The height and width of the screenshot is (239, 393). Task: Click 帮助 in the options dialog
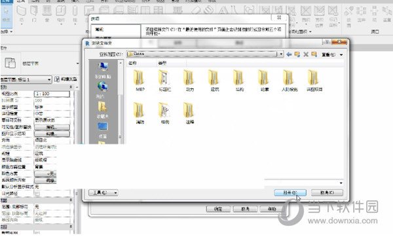tap(272, 209)
